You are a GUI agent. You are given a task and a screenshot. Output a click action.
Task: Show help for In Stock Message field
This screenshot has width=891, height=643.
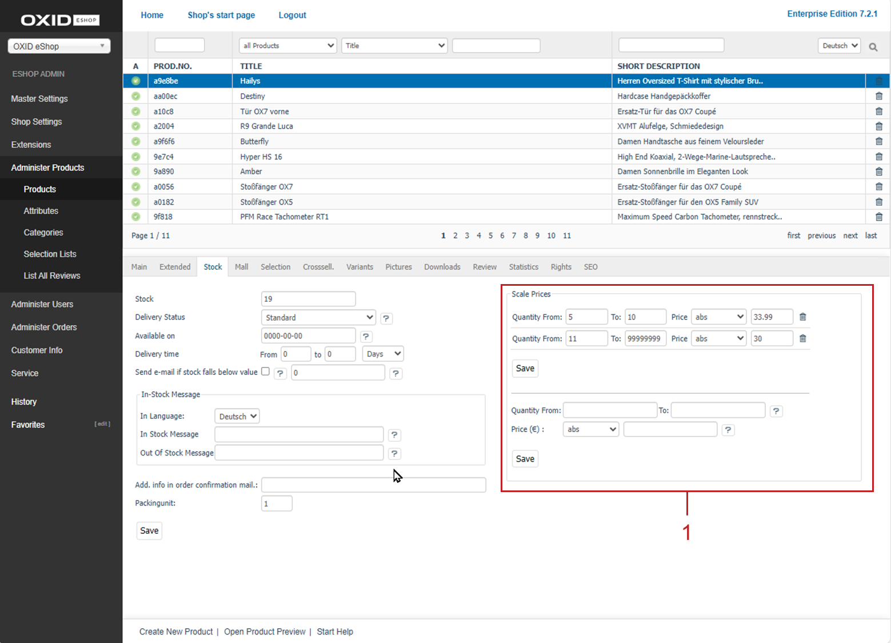coord(394,435)
